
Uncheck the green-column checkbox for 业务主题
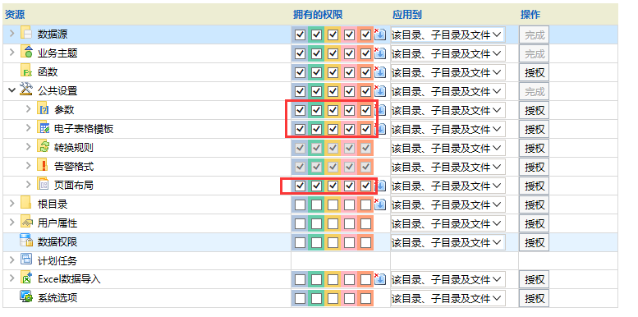pyautogui.click(x=317, y=53)
